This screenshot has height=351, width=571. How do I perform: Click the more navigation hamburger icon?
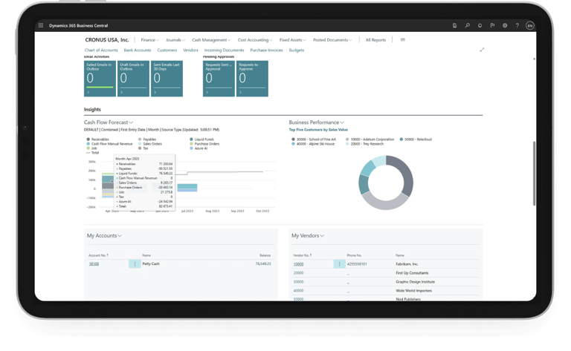click(x=402, y=39)
